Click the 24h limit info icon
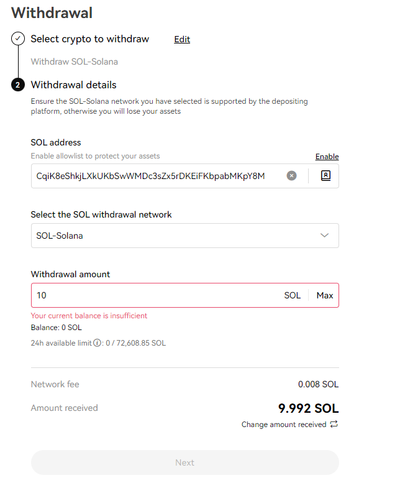Viewport: 400px width, 483px height. click(x=97, y=343)
